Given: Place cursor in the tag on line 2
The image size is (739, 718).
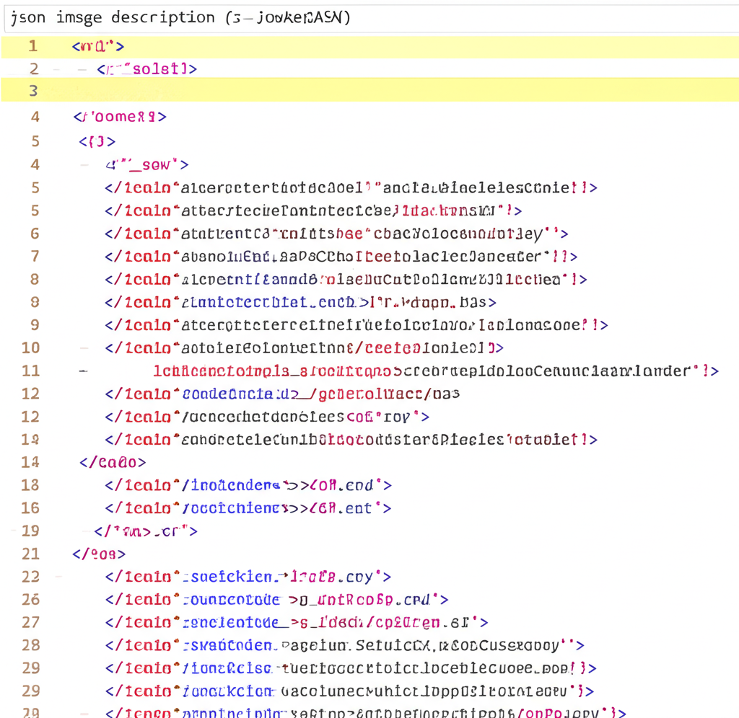Looking at the screenshot, I should (x=147, y=69).
